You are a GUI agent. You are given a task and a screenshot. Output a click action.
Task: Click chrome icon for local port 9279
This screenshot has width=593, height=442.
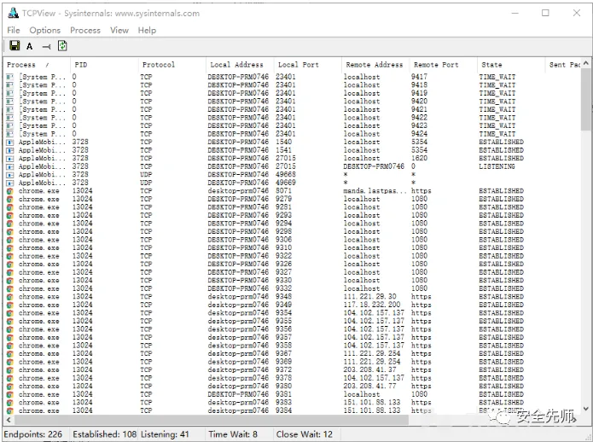point(10,200)
